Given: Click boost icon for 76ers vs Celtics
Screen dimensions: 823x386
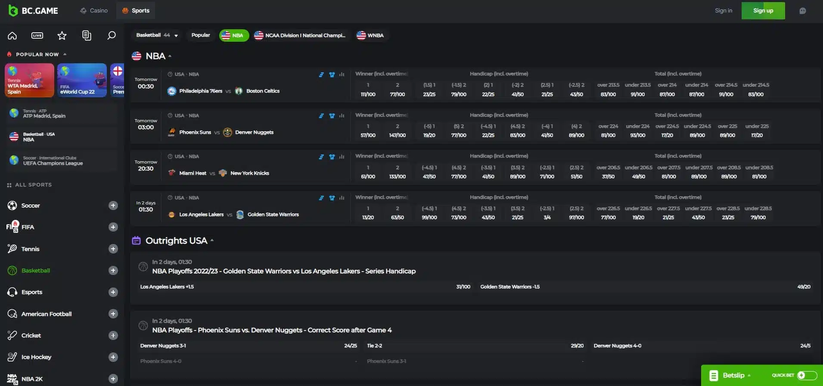Looking at the screenshot, I should click(321, 74).
